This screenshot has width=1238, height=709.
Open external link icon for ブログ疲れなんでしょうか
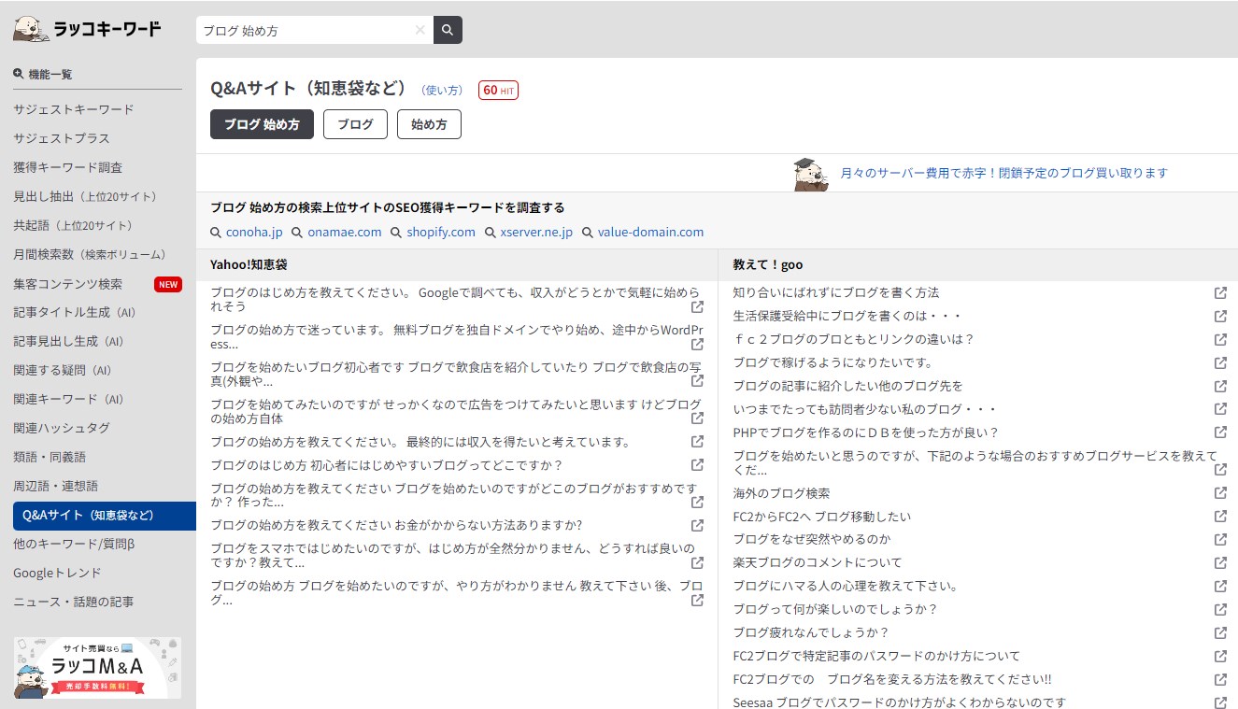pos(1220,632)
